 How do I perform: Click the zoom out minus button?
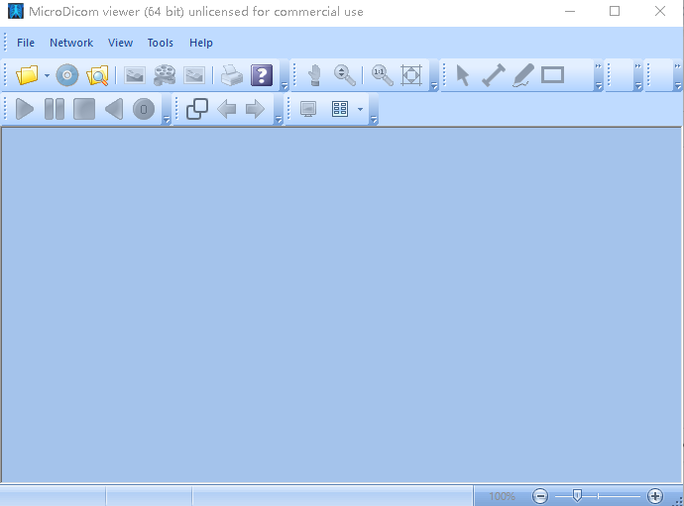pos(540,496)
